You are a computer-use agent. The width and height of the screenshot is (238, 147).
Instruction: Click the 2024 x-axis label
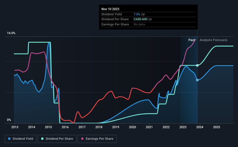coord(200,127)
